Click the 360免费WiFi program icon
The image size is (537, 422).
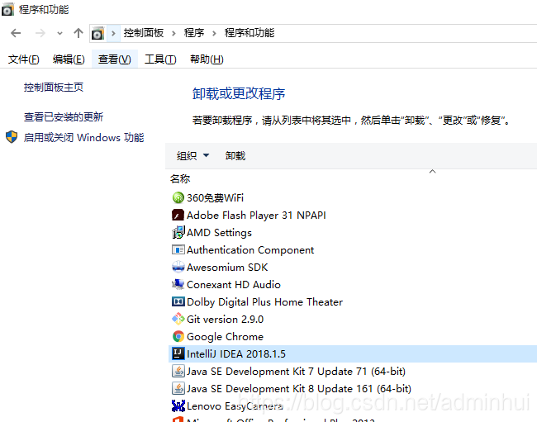point(178,198)
